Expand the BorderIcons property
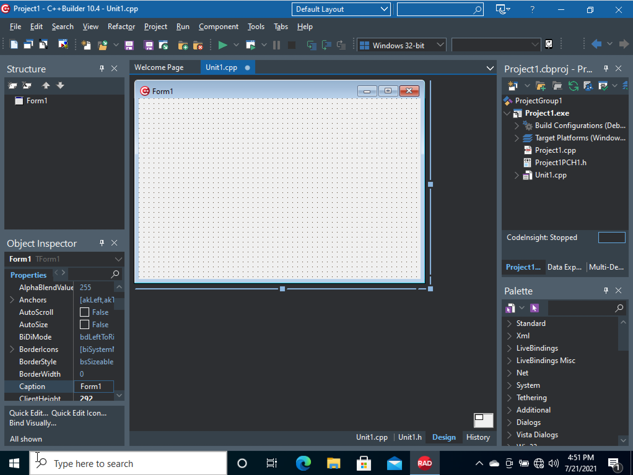This screenshot has height=475, width=633. [x=12, y=349]
